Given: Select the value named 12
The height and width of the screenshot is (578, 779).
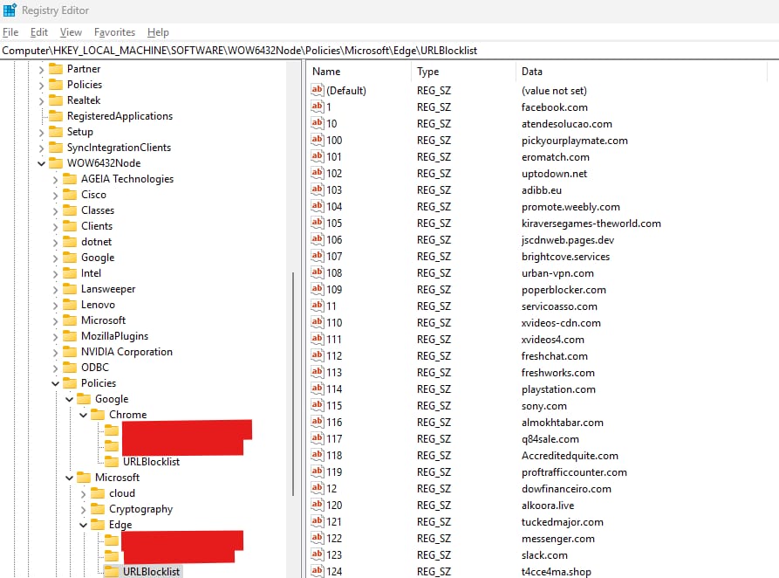Looking at the screenshot, I should point(331,488).
